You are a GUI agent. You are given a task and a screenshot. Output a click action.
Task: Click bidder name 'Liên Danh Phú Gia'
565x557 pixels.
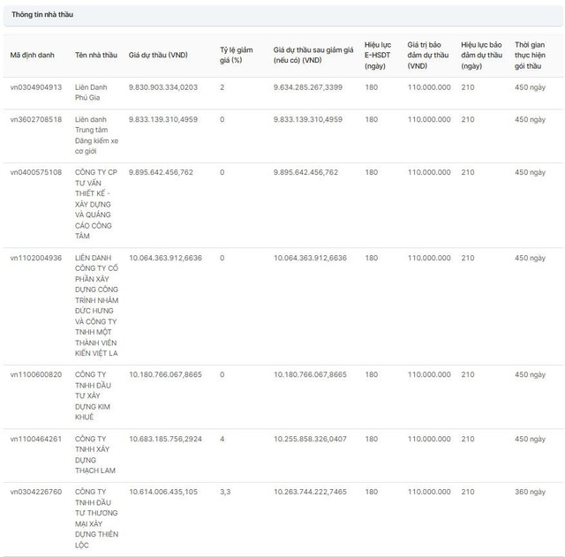[x=95, y=93]
